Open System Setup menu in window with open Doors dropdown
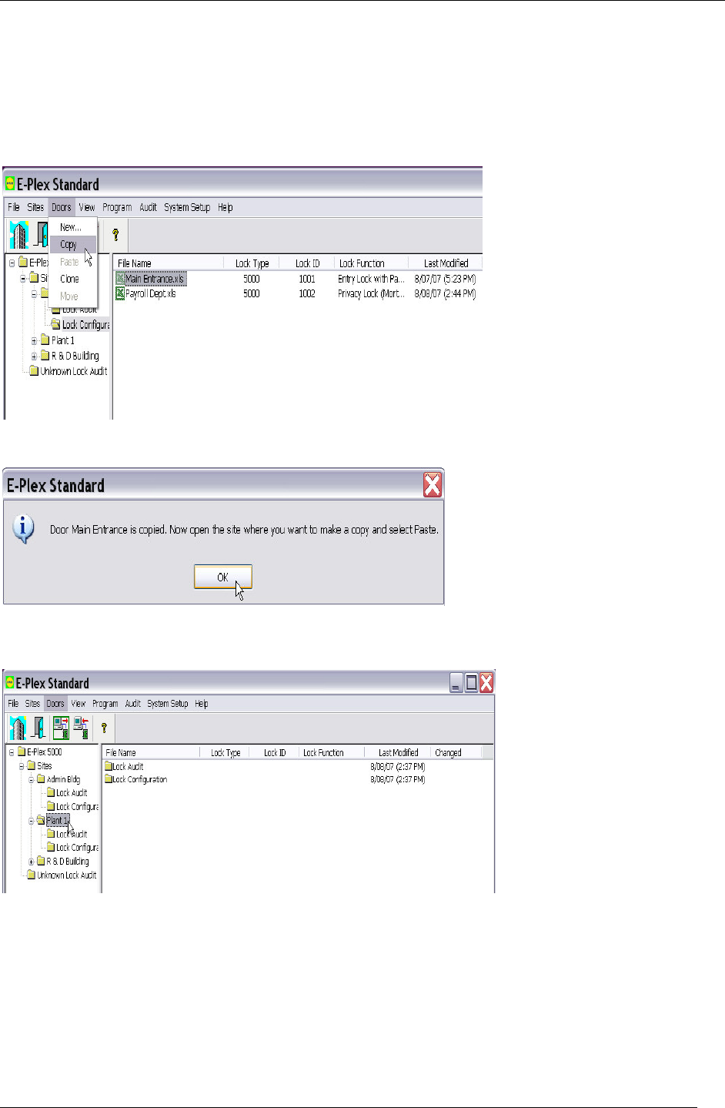This screenshot has width=725, height=1108. (187, 207)
